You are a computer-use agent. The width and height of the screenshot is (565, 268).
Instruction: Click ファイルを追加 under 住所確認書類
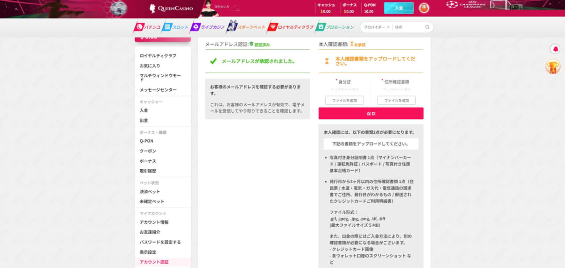tap(396, 100)
